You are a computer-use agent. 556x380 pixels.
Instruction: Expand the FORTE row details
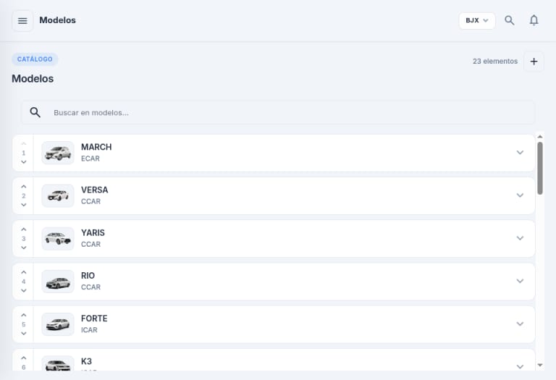click(x=520, y=324)
